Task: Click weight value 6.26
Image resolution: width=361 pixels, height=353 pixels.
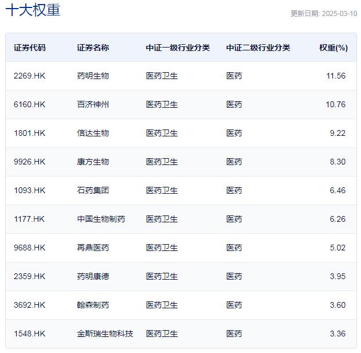Action: (338, 219)
